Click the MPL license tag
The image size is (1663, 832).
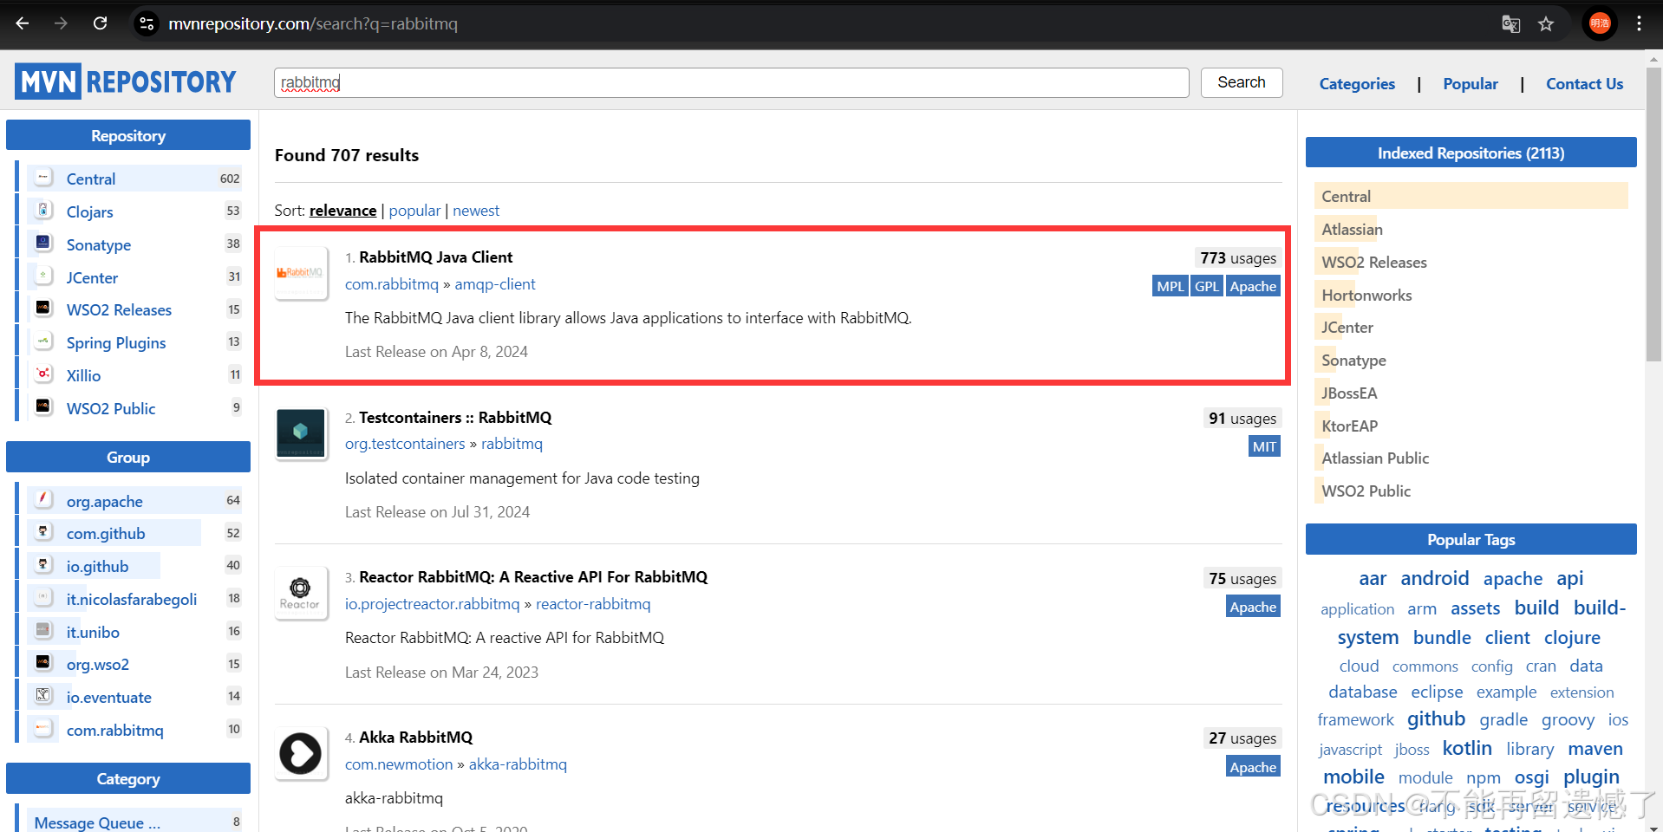(x=1171, y=287)
